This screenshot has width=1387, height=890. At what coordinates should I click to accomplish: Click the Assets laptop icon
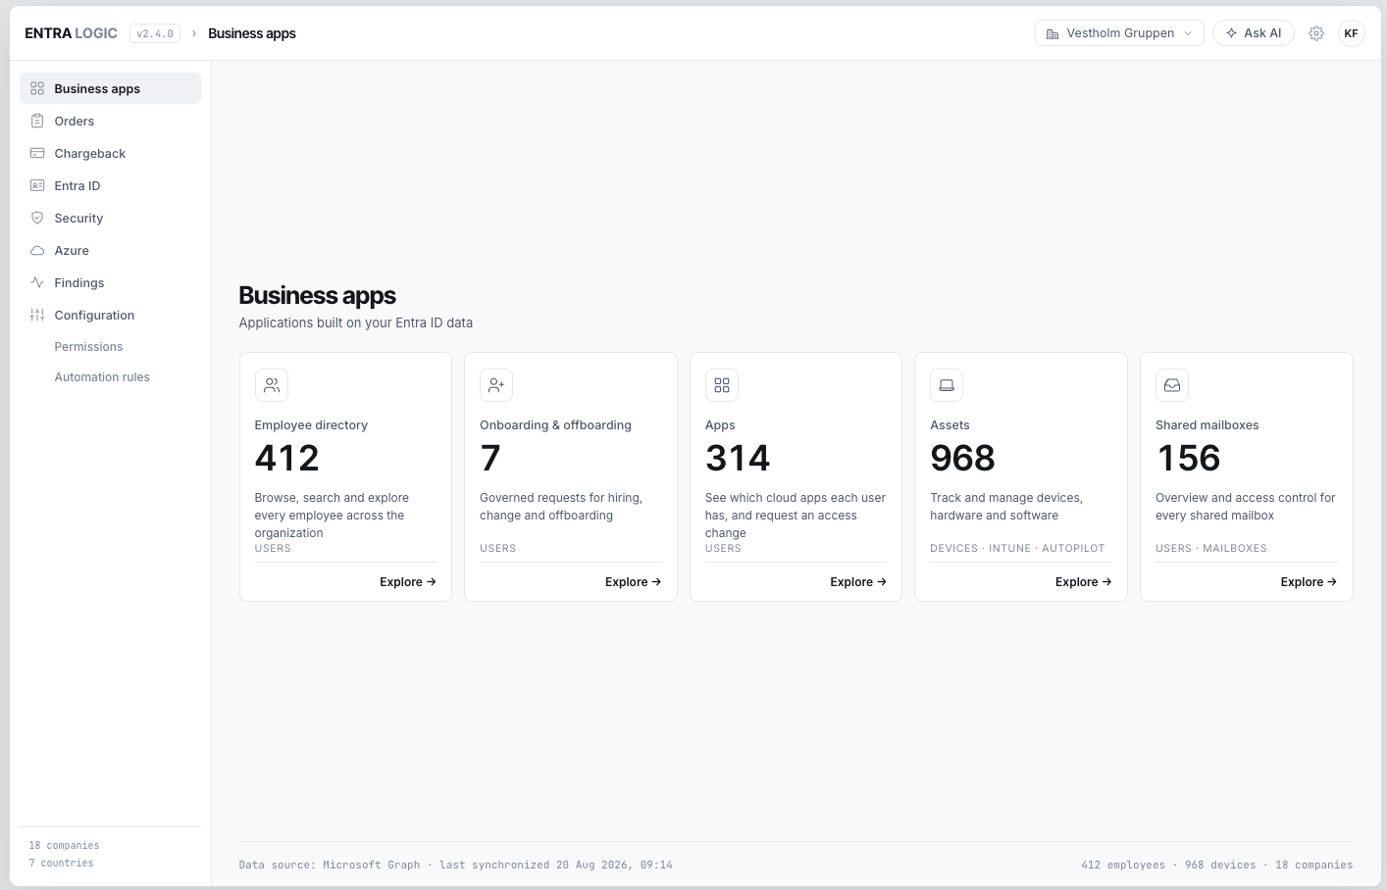[947, 385]
